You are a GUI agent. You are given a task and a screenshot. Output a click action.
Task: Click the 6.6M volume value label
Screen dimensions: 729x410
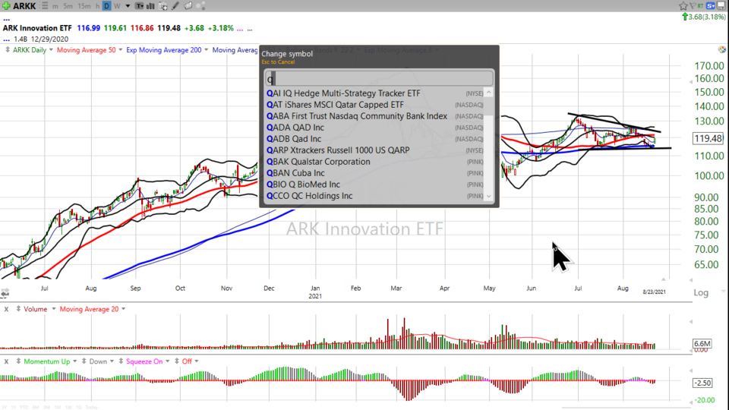702,343
